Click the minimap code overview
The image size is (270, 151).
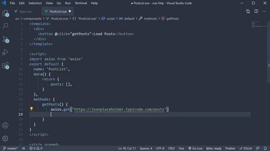pyautogui.click(x=259, y=25)
